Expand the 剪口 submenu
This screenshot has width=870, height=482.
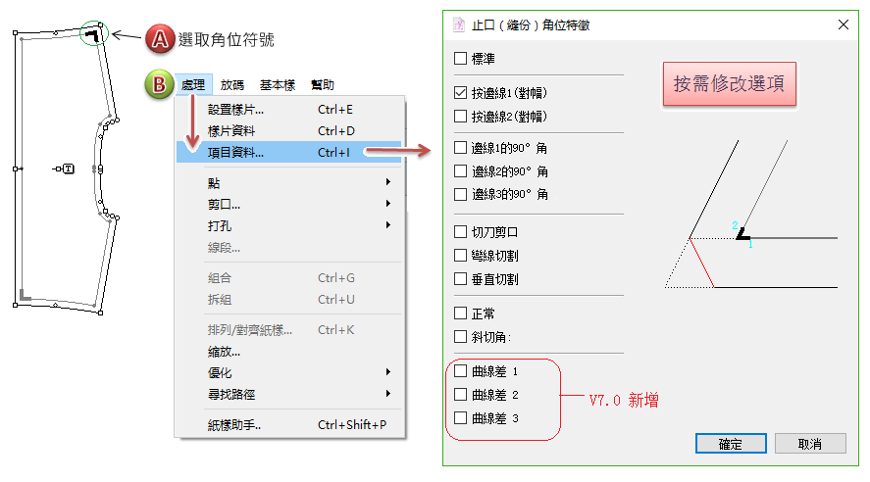(388, 204)
